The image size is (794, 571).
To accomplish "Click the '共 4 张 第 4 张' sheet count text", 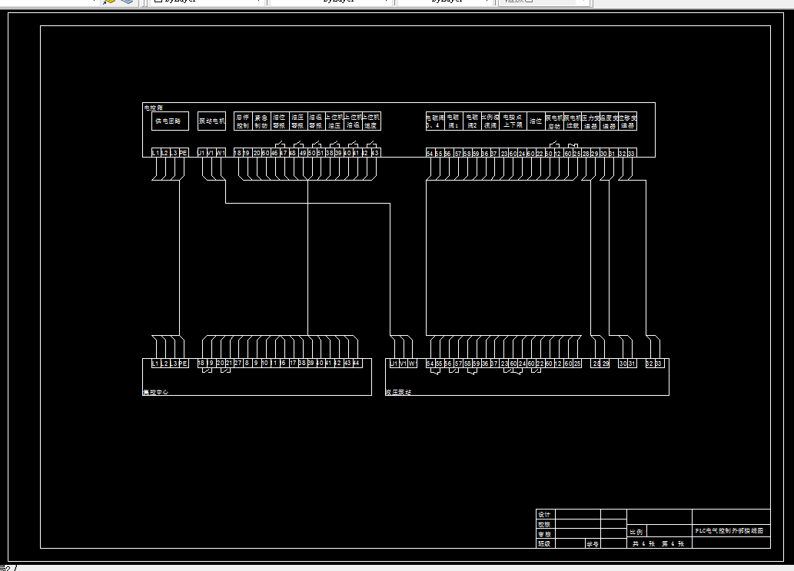I will tap(658, 543).
